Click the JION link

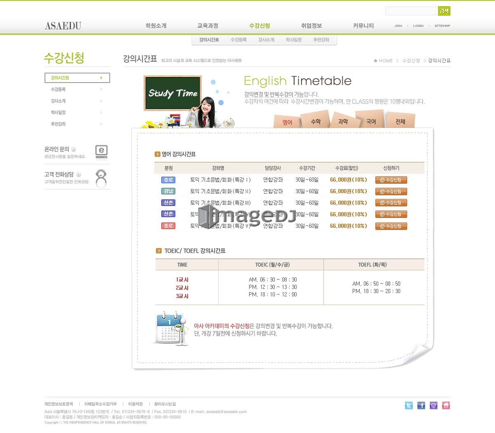coord(398,26)
